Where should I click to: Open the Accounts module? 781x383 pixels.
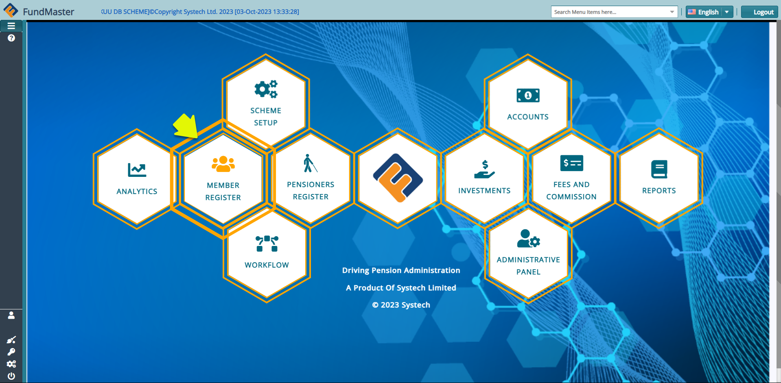(x=527, y=104)
